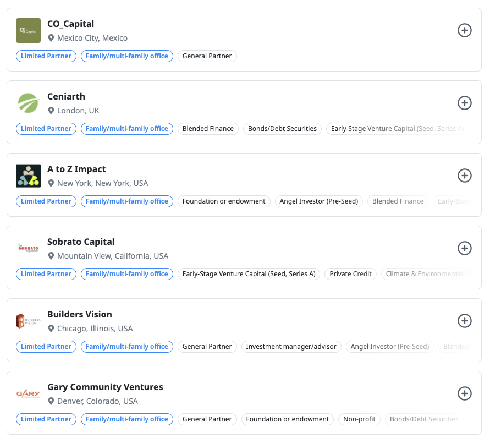Open the Ceniarth green leaf logo
Viewport: 495px width, 438px height.
point(29,103)
